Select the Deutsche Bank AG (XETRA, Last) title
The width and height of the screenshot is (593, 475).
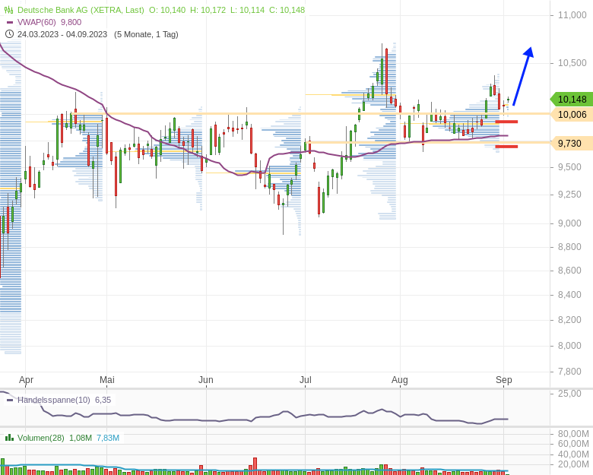click(x=81, y=10)
